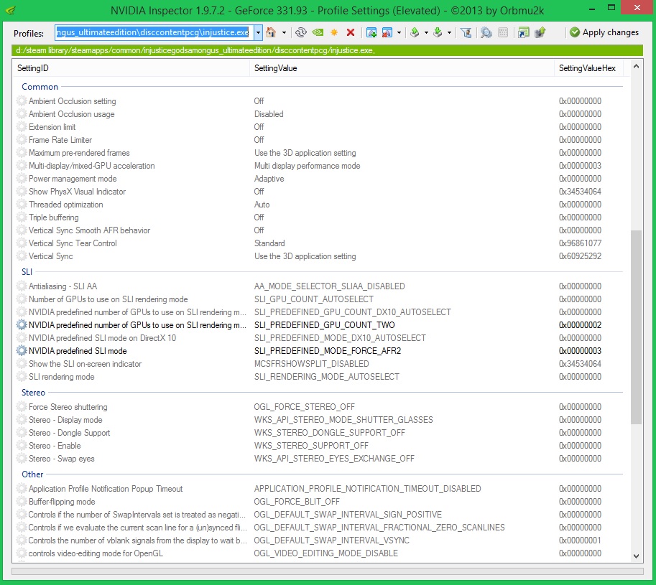Viewport: 656px width, 585px height.
Task: Delete the current profile (red X)
Action: click(x=351, y=32)
